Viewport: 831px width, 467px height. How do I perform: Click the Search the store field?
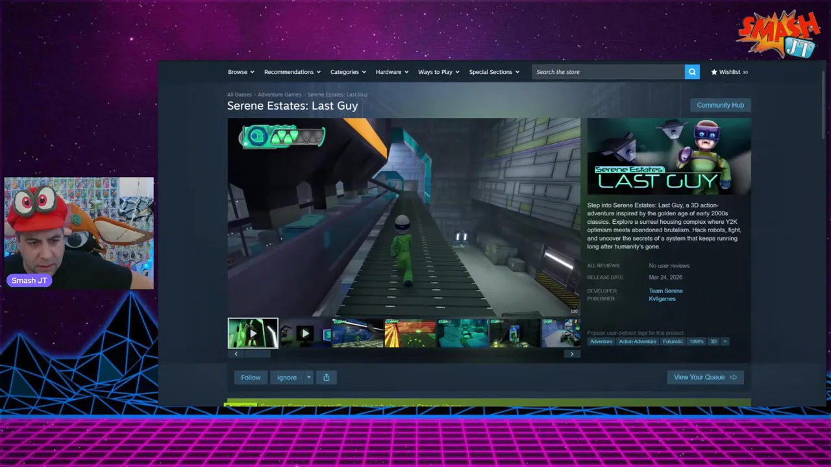(608, 72)
